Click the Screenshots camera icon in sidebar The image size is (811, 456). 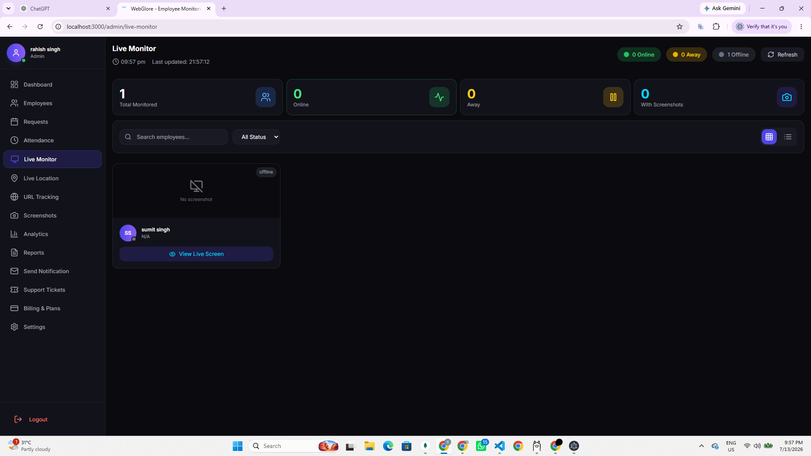coord(14,215)
